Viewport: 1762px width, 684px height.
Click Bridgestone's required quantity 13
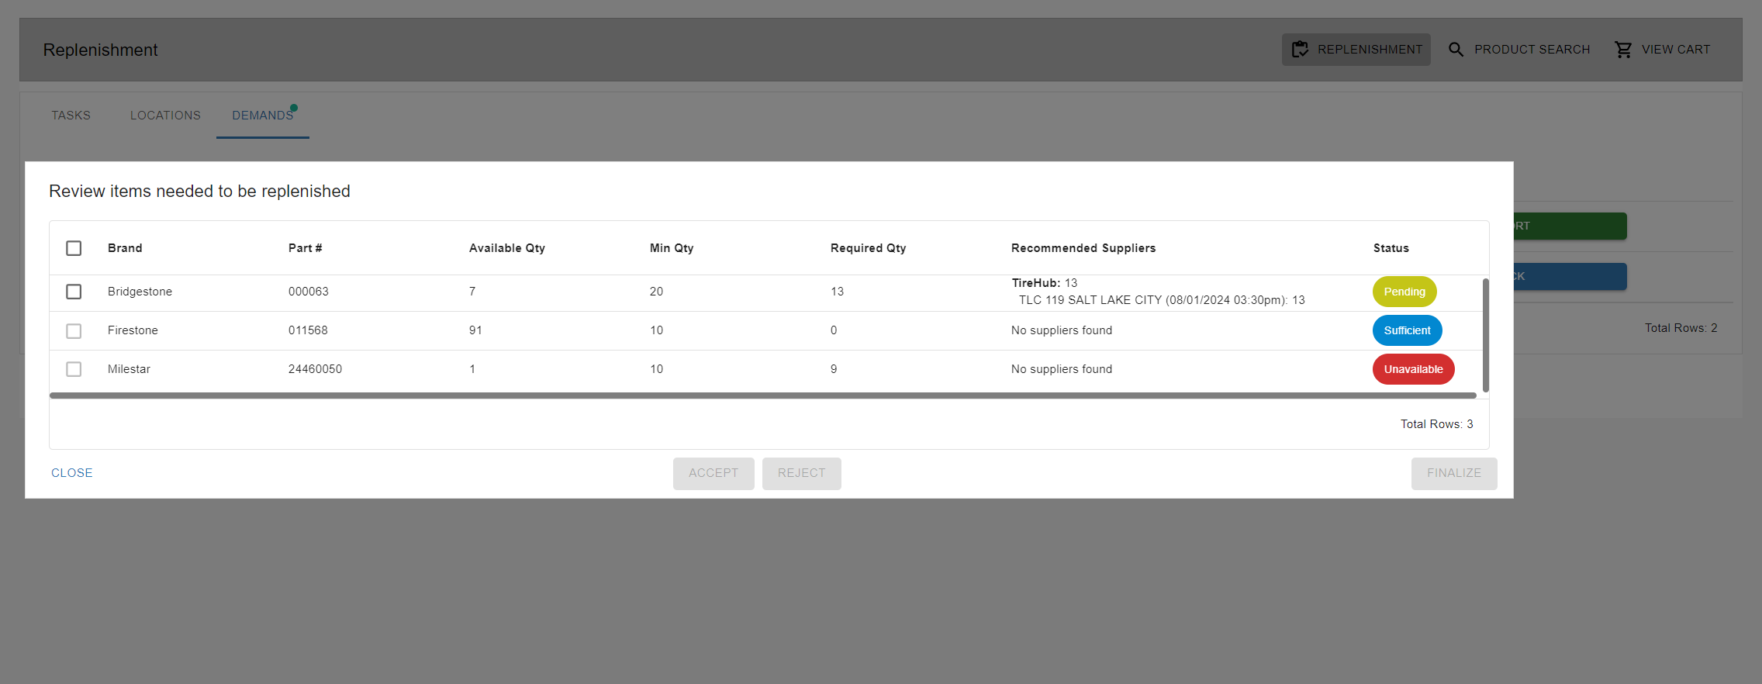[x=837, y=292]
